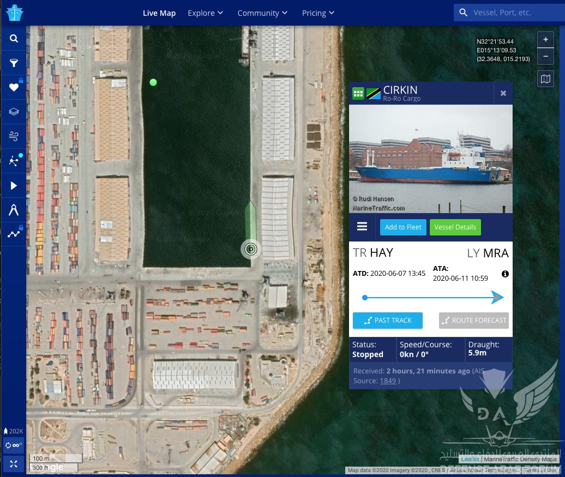The height and width of the screenshot is (477, 565).
Task: Open AIS source 1849 link
Action: coord(388,381)
